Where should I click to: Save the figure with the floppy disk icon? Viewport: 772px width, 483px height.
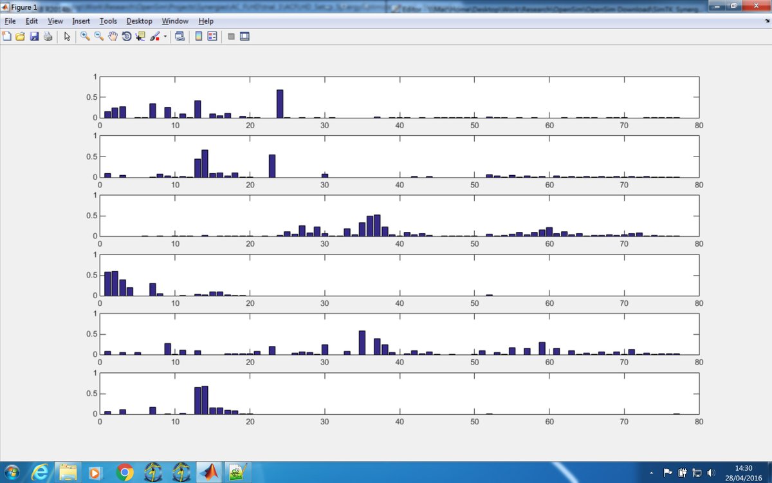[x=34, y=36]
